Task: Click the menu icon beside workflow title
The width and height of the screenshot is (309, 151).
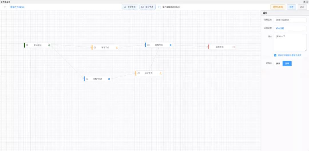Action: [x=5, y=7]
